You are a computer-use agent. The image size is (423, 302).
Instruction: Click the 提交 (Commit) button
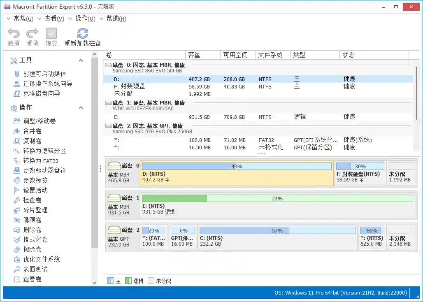tap(51, 36)
